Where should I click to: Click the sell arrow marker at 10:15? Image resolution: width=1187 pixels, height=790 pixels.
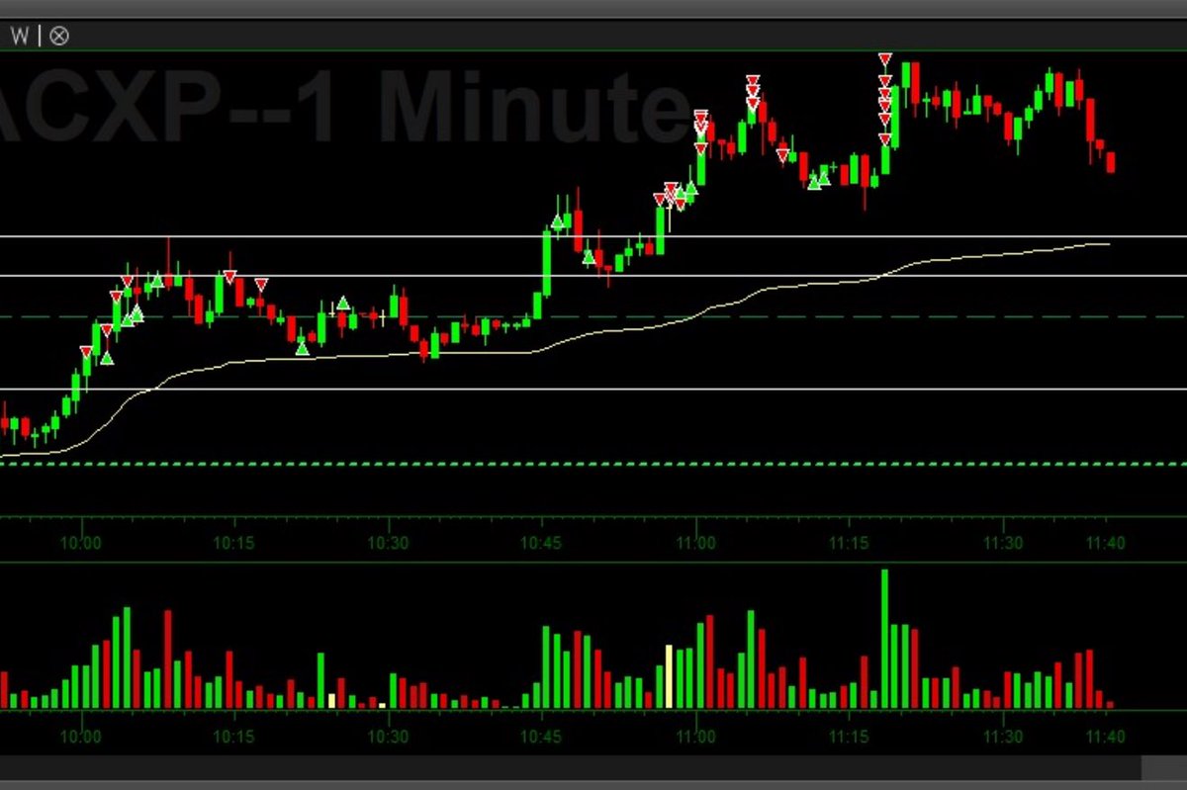229,278
